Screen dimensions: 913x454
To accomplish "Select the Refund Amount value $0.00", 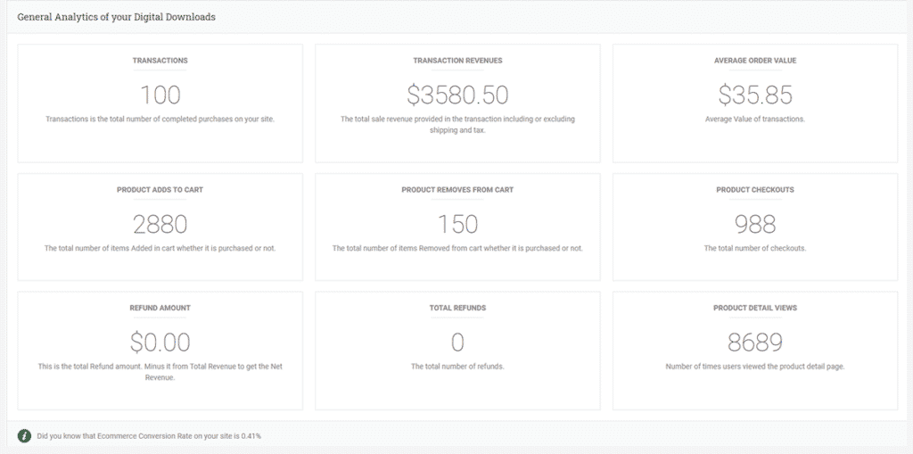I will (160, 343).
